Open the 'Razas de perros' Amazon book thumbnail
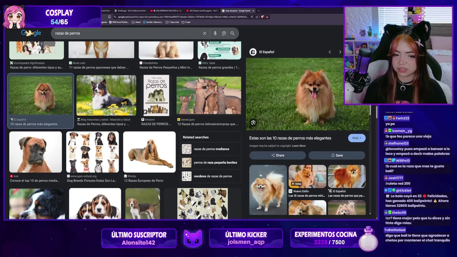Viewport: 457px width, 257px height. 156,95
